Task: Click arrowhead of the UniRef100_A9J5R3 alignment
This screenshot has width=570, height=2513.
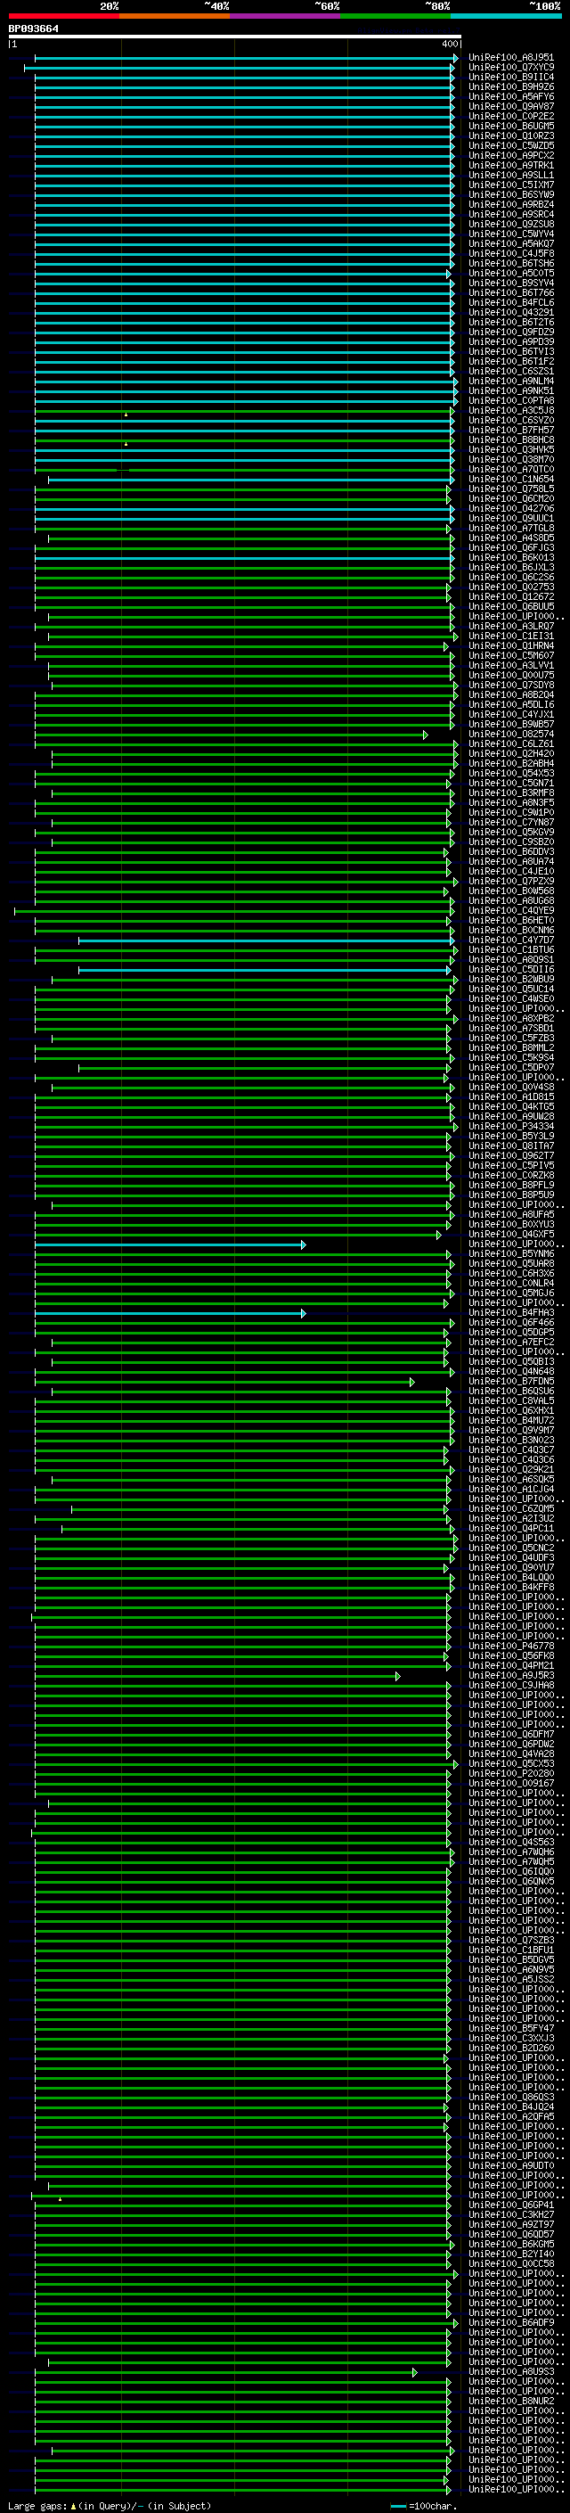Action: 397,1676
